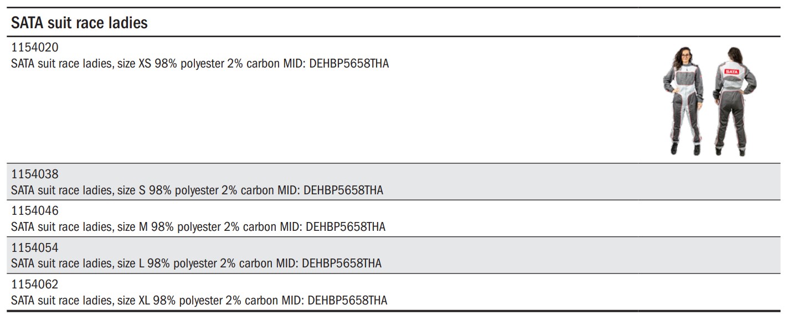Image resolution: width=798 pixels, height=315 pixels.
Task: Click the size L suit description
Action: click(196, 264)
